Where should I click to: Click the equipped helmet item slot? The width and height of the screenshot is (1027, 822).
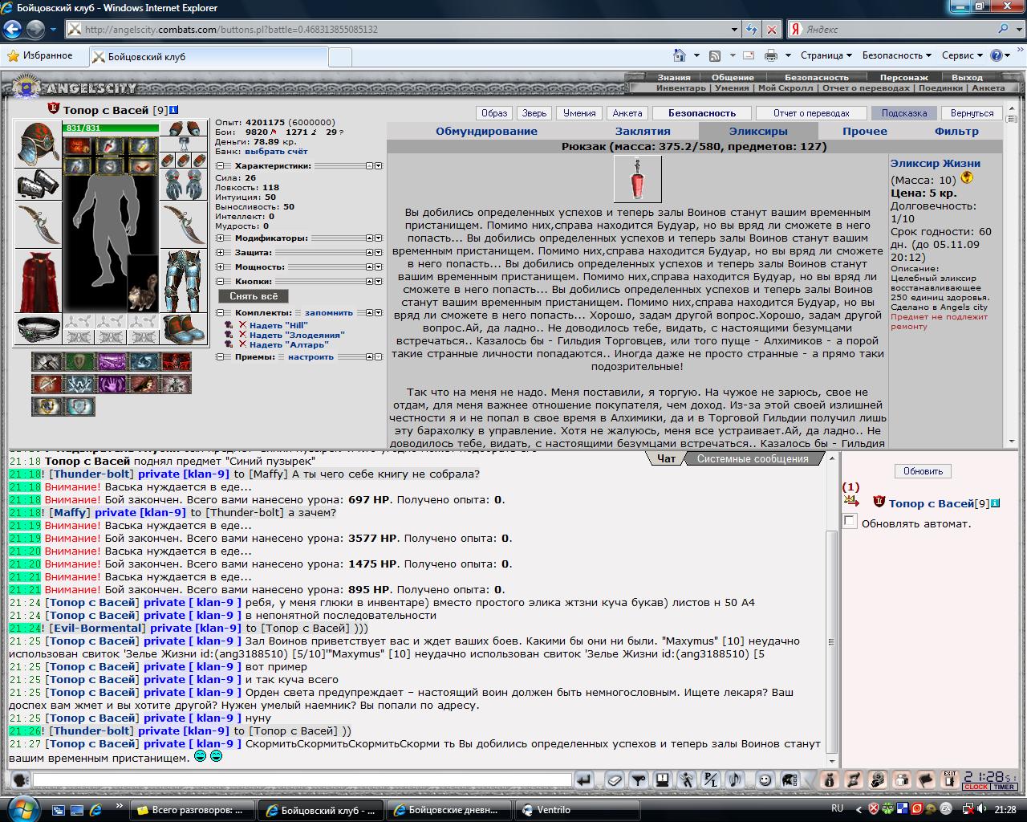point(38,143)
